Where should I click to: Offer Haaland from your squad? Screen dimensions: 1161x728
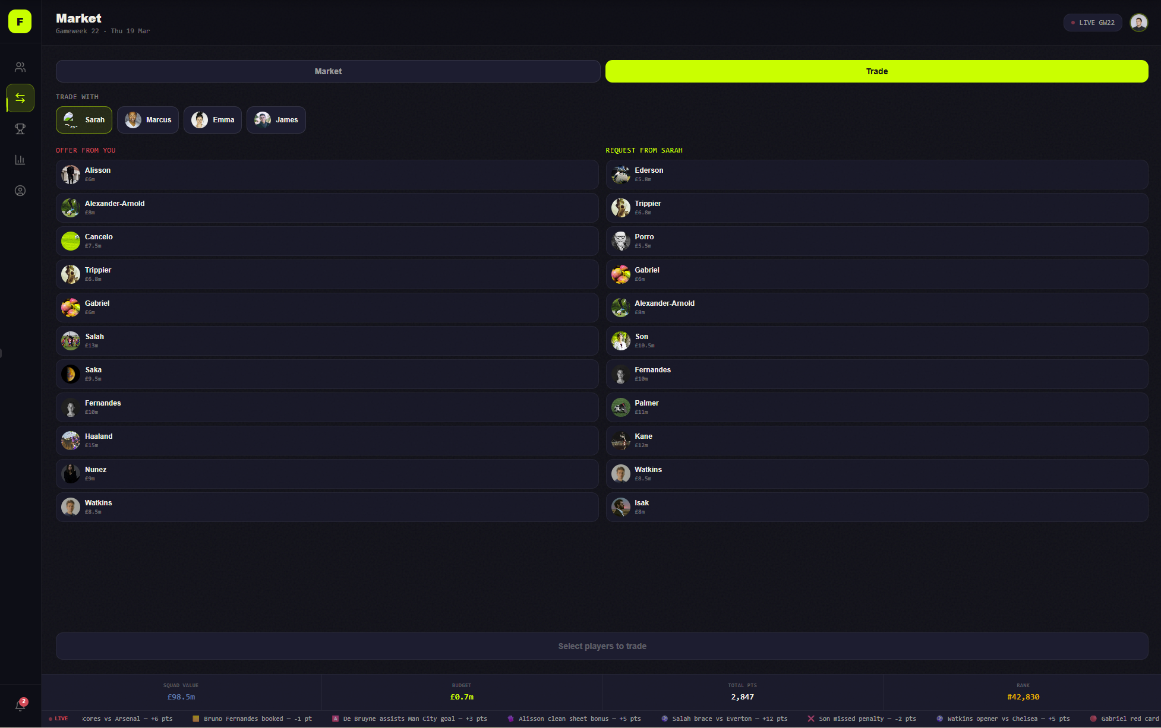point(327,441)
